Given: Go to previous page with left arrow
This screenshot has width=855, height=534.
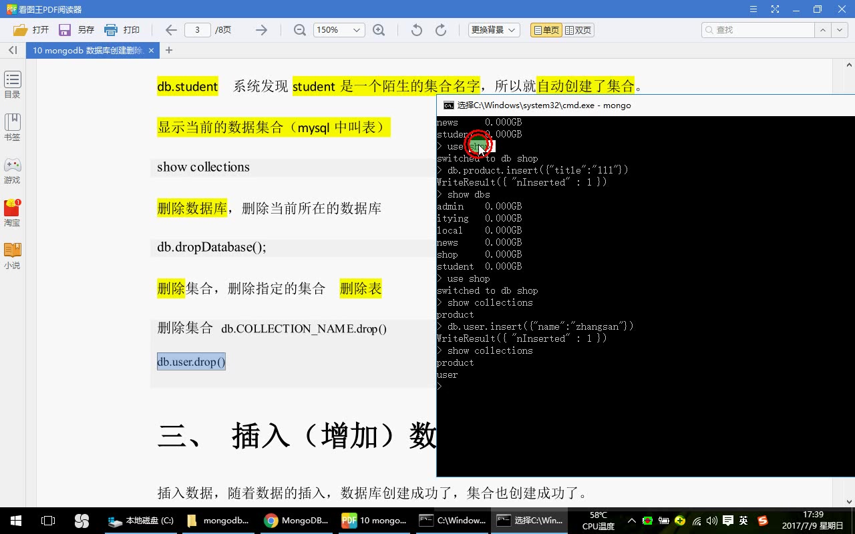Looking at the screenshot, I should tap(170, 29).
